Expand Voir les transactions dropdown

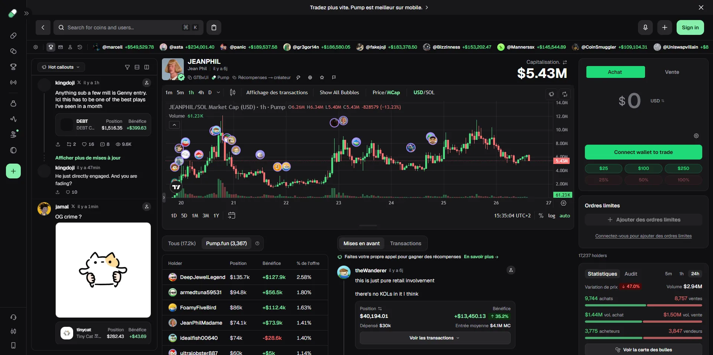[x=435, y=338]
